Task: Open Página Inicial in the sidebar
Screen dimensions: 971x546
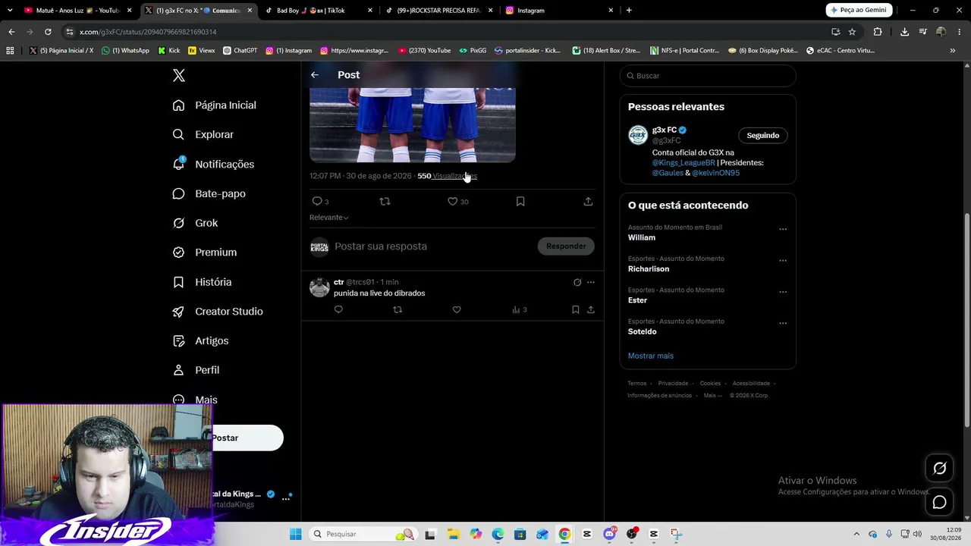Action: [215, 105]
